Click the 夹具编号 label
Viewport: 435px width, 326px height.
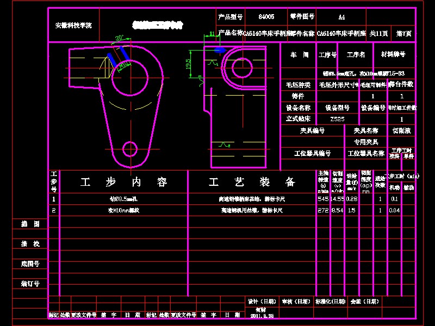[x=312, y=130]
